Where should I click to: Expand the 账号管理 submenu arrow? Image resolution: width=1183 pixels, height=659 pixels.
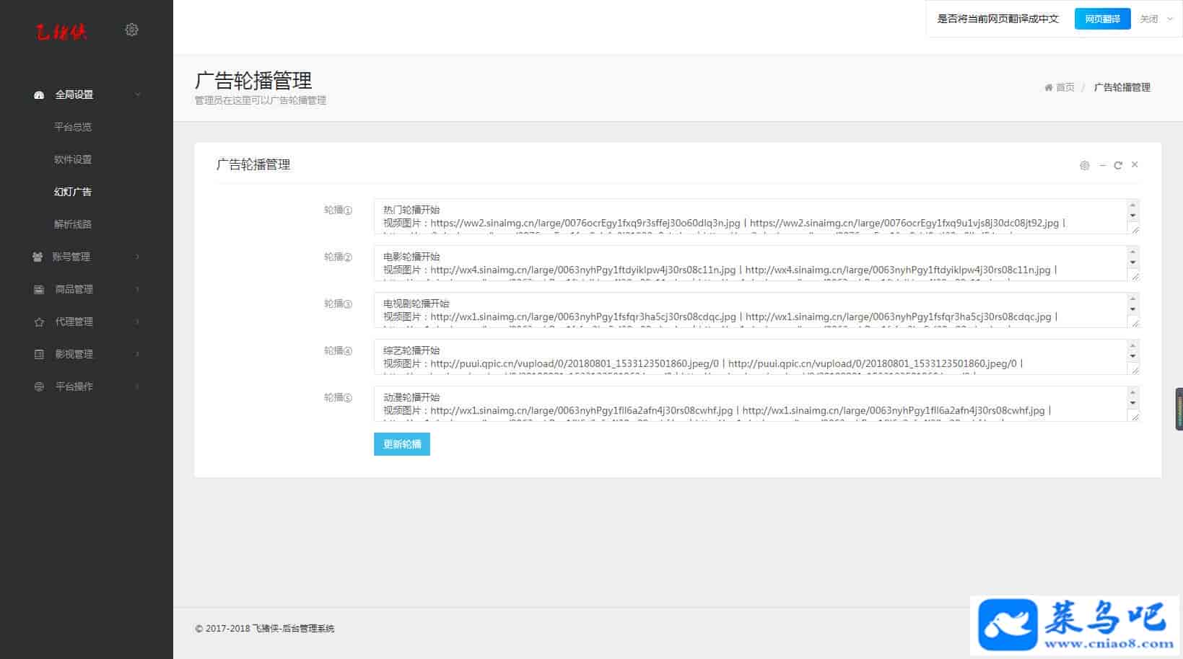pos(138,257)
